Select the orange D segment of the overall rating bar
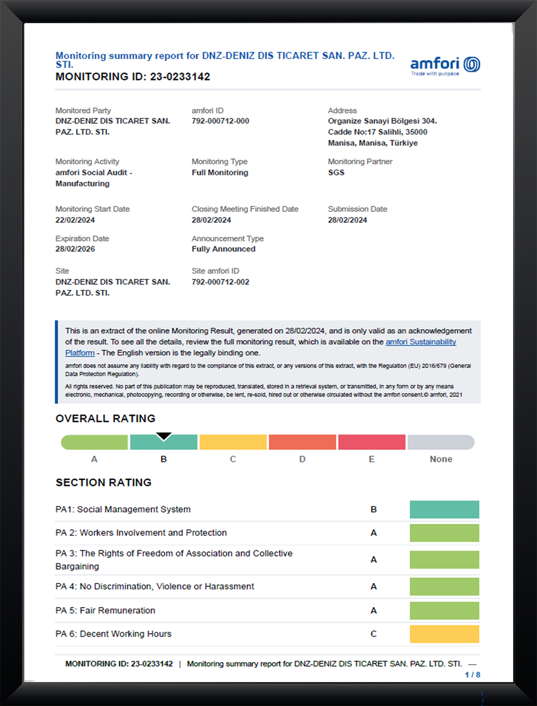Viewport: 537px width, 706px height. tap(302, 443)
